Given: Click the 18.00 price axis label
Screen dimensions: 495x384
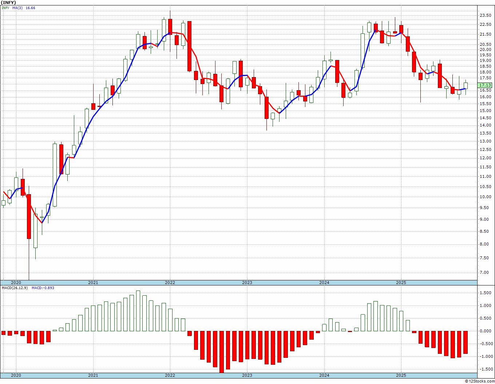Looking at the screenshot, I should pos(486,72).
